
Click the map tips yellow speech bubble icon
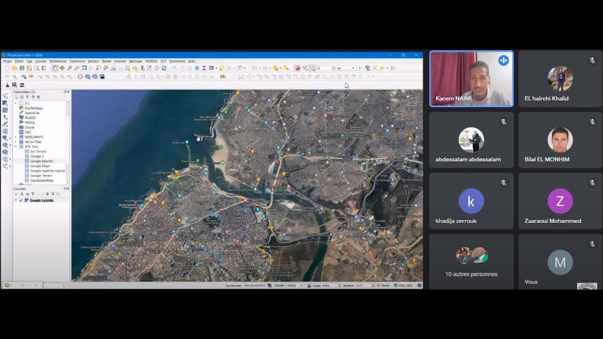point(222,68)
